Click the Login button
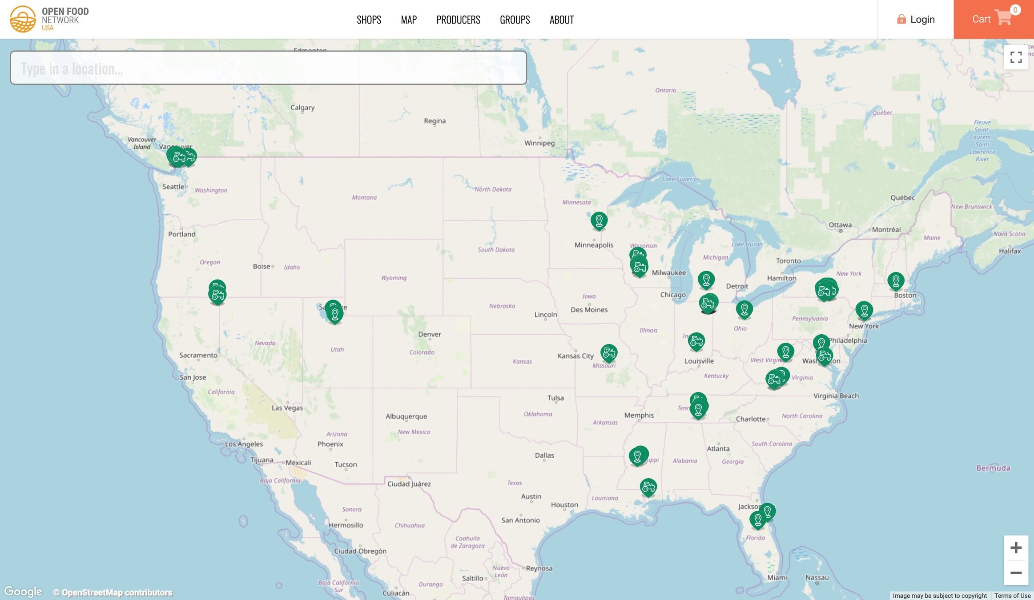Image resolution: width=1034 pixels, height=600 pixels. (916, 20)
